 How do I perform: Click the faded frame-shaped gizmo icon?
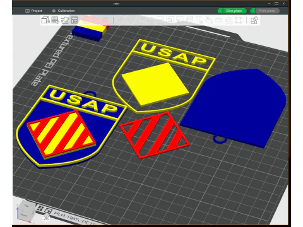click(x=238, y=20)
